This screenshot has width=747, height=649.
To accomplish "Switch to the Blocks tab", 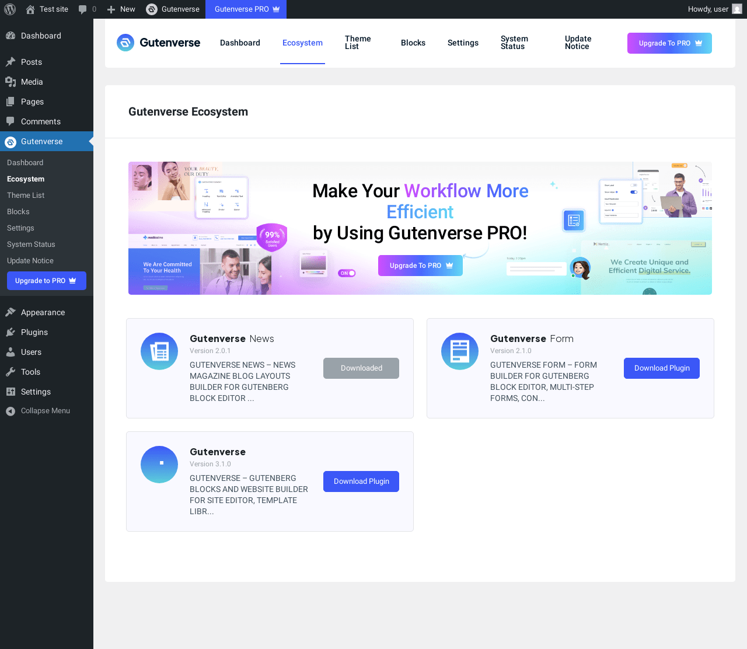I will 413,43.
